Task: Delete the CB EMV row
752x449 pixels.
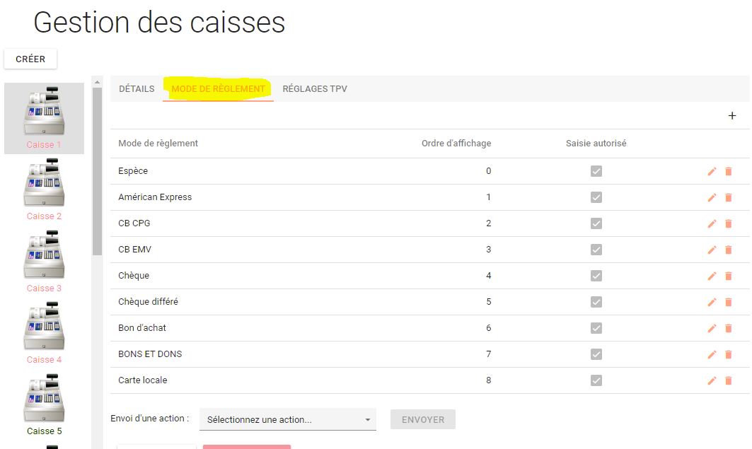Action: [728, 250]
